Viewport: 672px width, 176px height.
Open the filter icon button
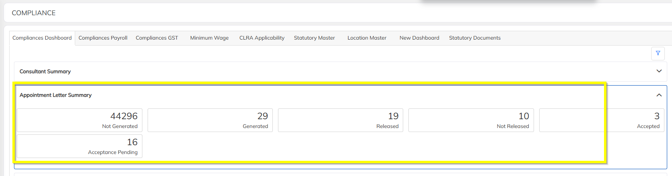[658, 53]
